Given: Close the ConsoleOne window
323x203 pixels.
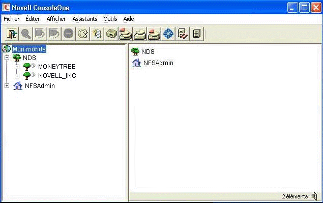Looking at the screenshot, I should tap(316, 8).
